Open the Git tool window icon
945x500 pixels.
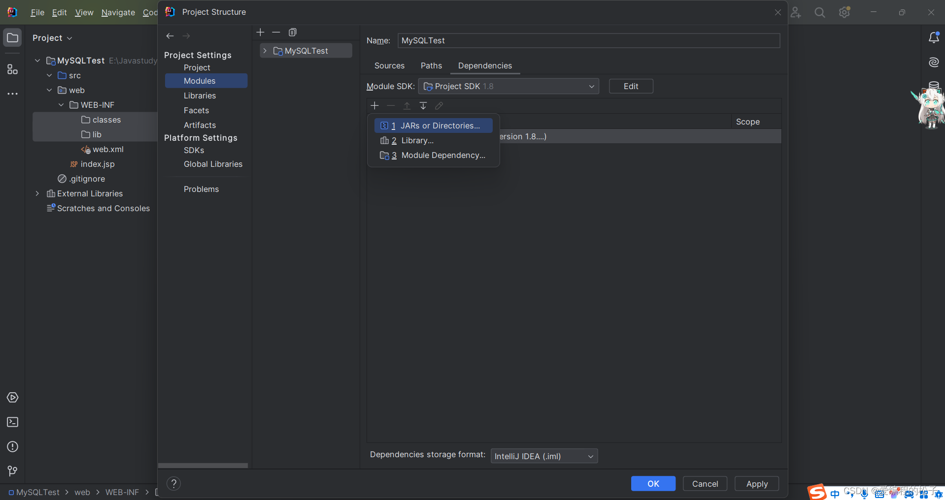coord(13,471)
